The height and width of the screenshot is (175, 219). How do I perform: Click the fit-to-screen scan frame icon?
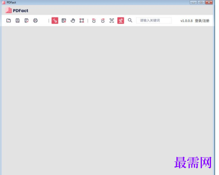(x=112, y=21)
